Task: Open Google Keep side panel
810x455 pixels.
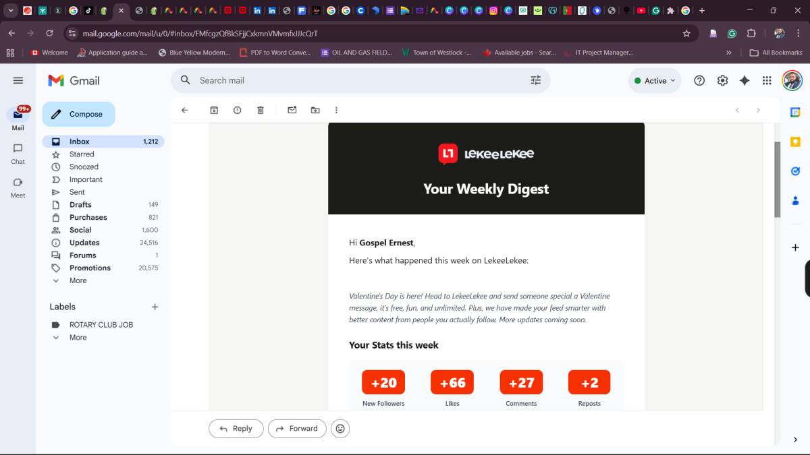Action: [x=795, y=142]
